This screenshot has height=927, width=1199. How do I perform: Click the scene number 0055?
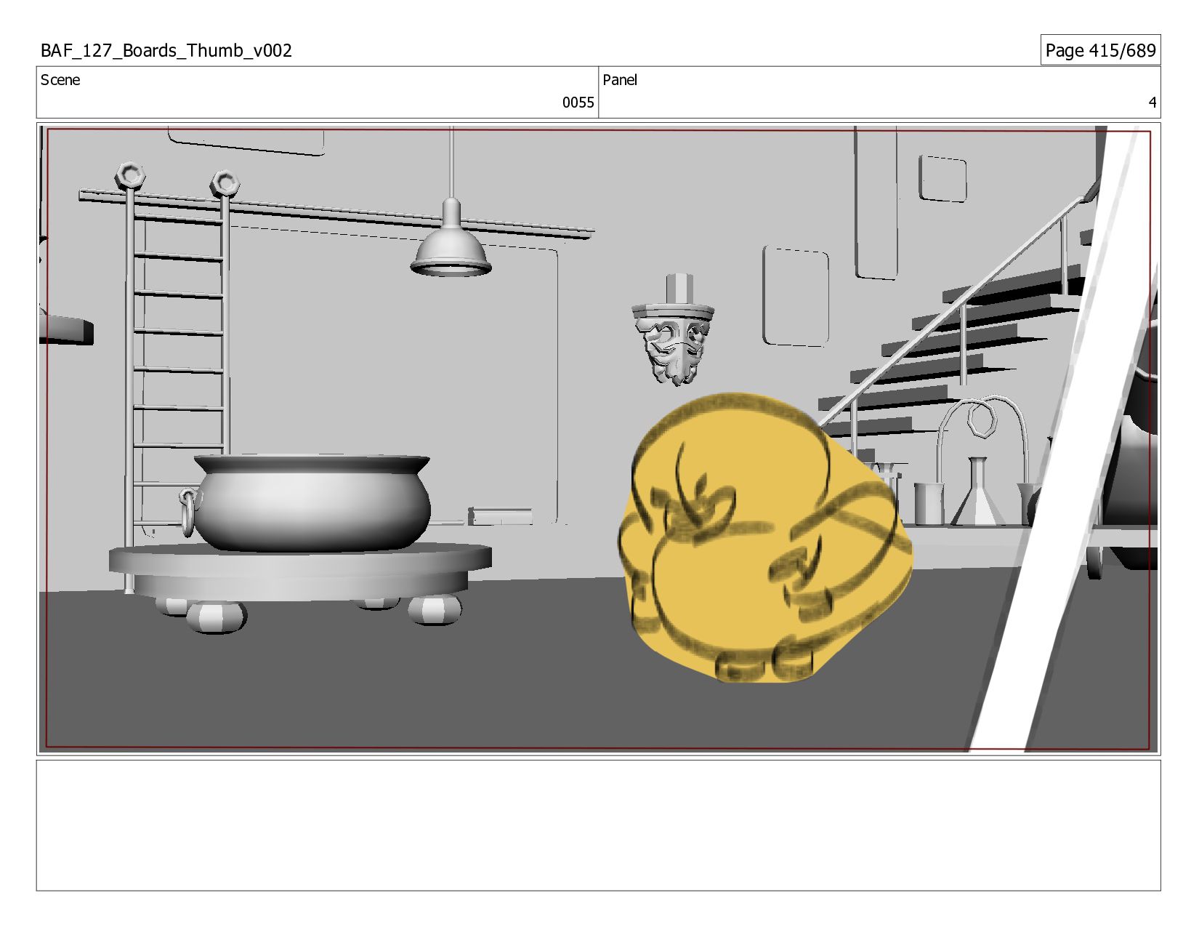(578, 103)
